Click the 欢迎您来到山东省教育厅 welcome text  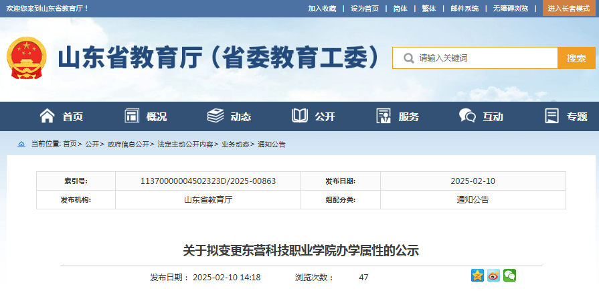[x=47, y=9]
